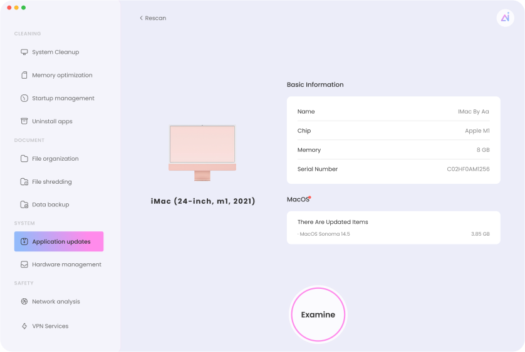This screenshot has width=525, height=352.
Task: Click the red update dot beside MacOS
Action: pos(309,197)
